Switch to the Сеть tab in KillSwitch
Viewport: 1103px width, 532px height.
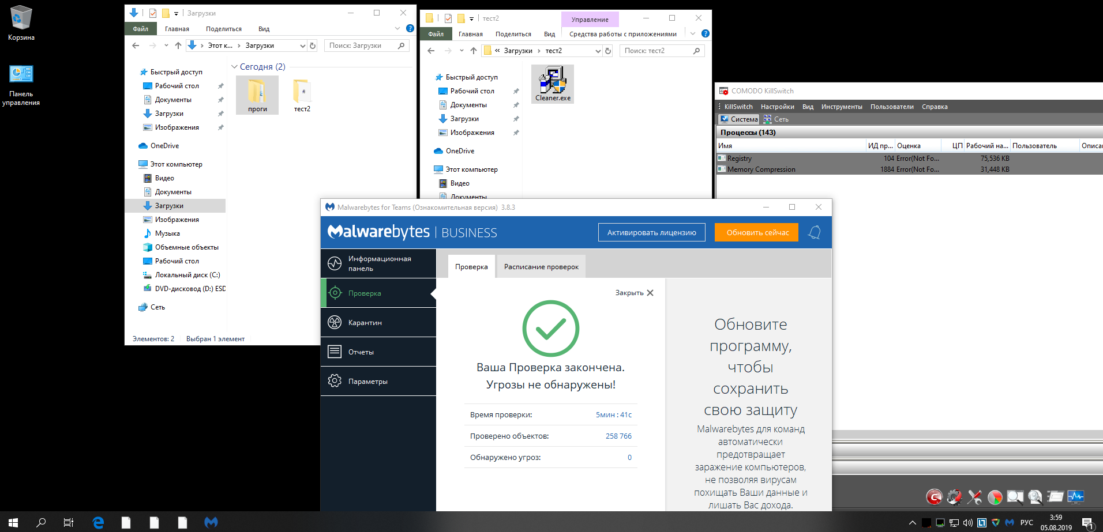click(776, 119)
